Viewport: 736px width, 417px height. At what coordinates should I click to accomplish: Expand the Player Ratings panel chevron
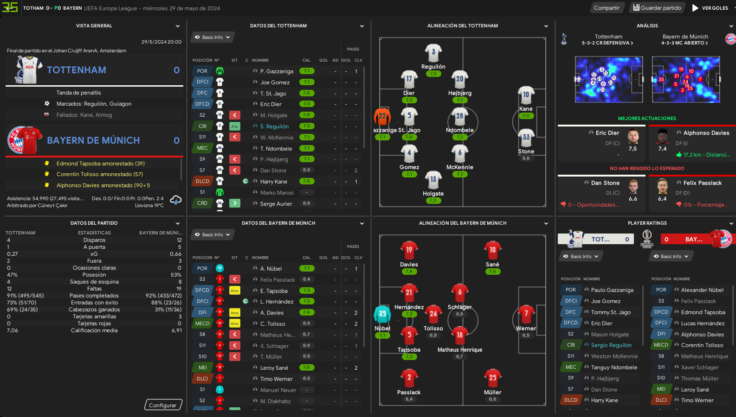[x=731, y=223]
